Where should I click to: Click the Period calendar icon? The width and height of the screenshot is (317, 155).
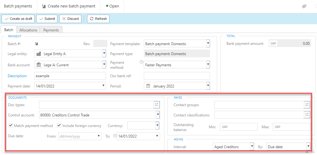(x=148, y=86)
